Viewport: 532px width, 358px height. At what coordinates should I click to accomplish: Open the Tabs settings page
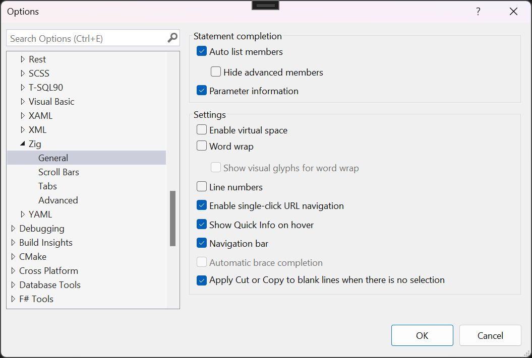click(x=47, y=186)
